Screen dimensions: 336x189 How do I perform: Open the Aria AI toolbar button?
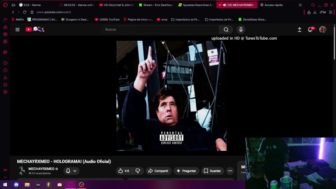coord(323,12)
